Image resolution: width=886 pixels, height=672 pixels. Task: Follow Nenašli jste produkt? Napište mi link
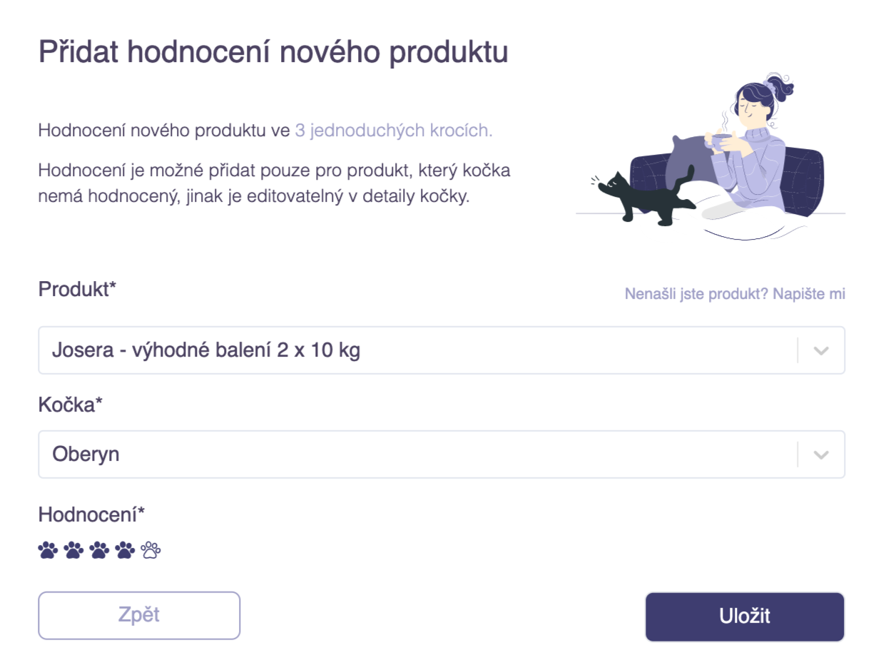tap(735, 294)
